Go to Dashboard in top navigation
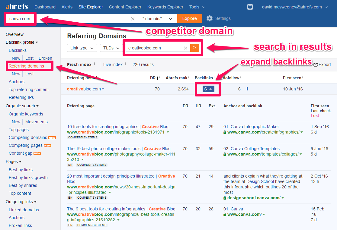Image resolution: width=337 pixels, height=230 pixels. tap(45, 7)
